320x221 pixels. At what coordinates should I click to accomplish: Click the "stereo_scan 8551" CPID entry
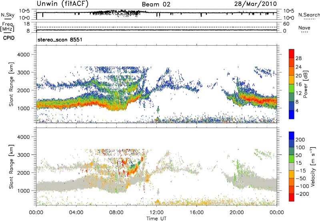[60, 39]
